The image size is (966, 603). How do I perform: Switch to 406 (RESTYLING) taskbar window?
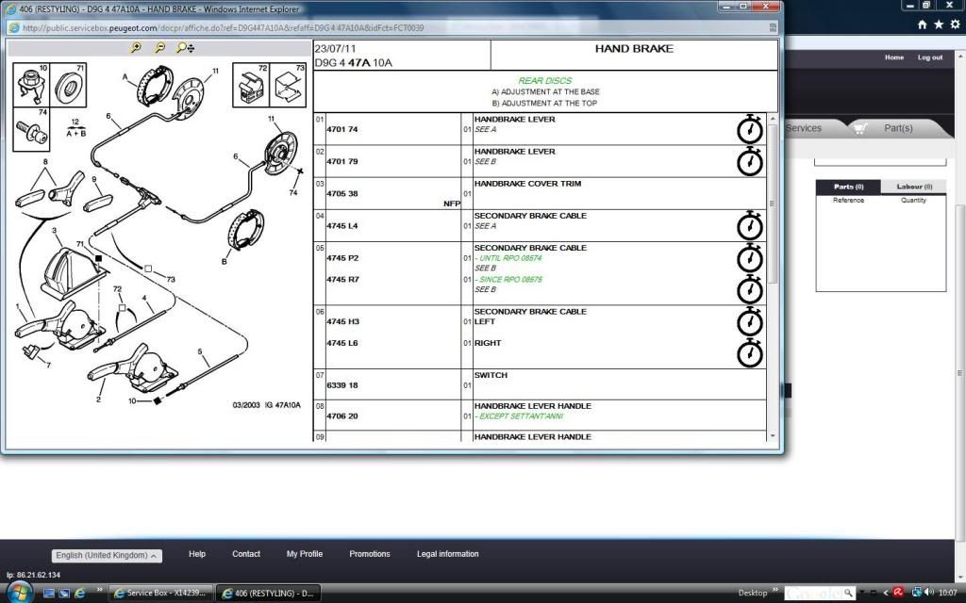click(x=269, y=594)
